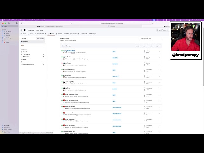Click the search magnifier in GitHub header
204x153 pixels.
(x=157, y=30)
